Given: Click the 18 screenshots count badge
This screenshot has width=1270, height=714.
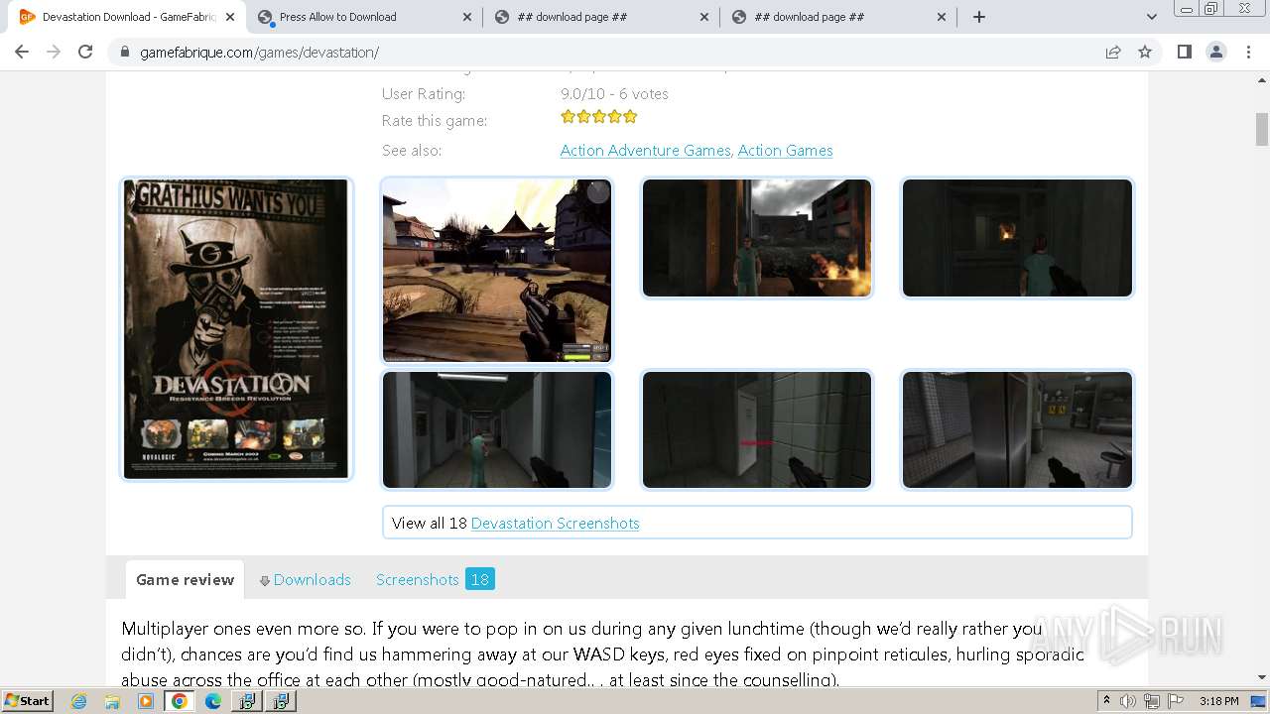Looking at the screenshot, I should (x=480, y=580).
